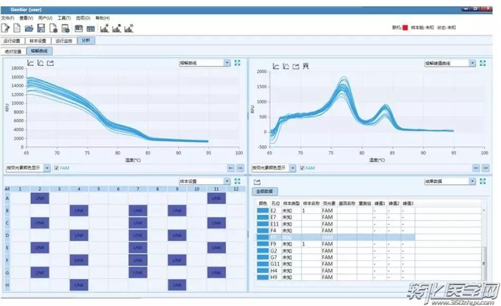Switch to the 运行监控 tab
This screenshot has width=501, height=306.
(64, 41)
